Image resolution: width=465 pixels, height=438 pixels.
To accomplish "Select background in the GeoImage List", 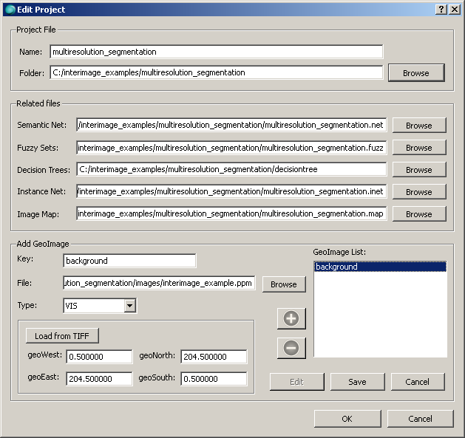I will pos(379,267).
